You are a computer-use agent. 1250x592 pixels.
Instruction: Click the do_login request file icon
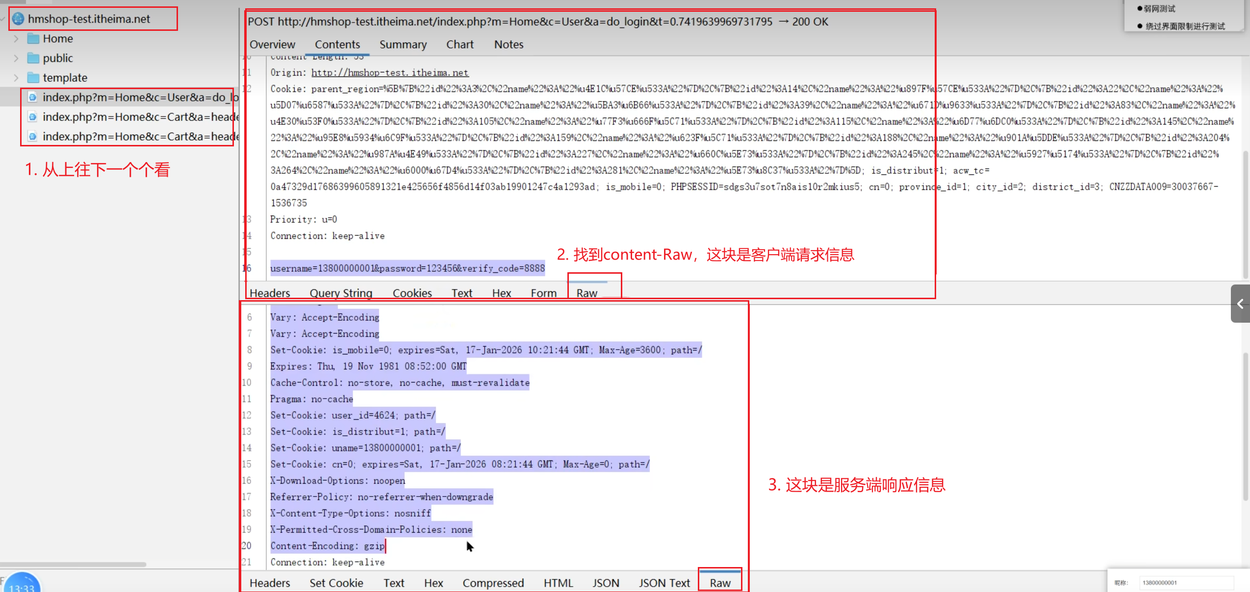(x=32, y=97)
